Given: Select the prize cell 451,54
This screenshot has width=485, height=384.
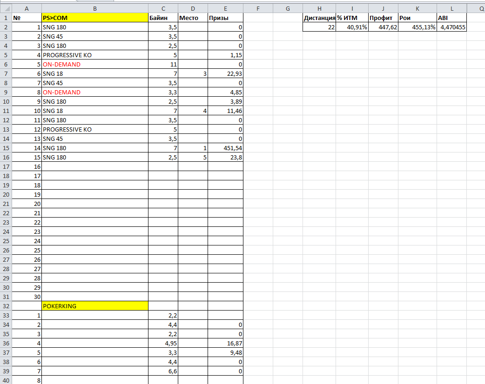Looking at the screenshot, I should tap(225, 148).
